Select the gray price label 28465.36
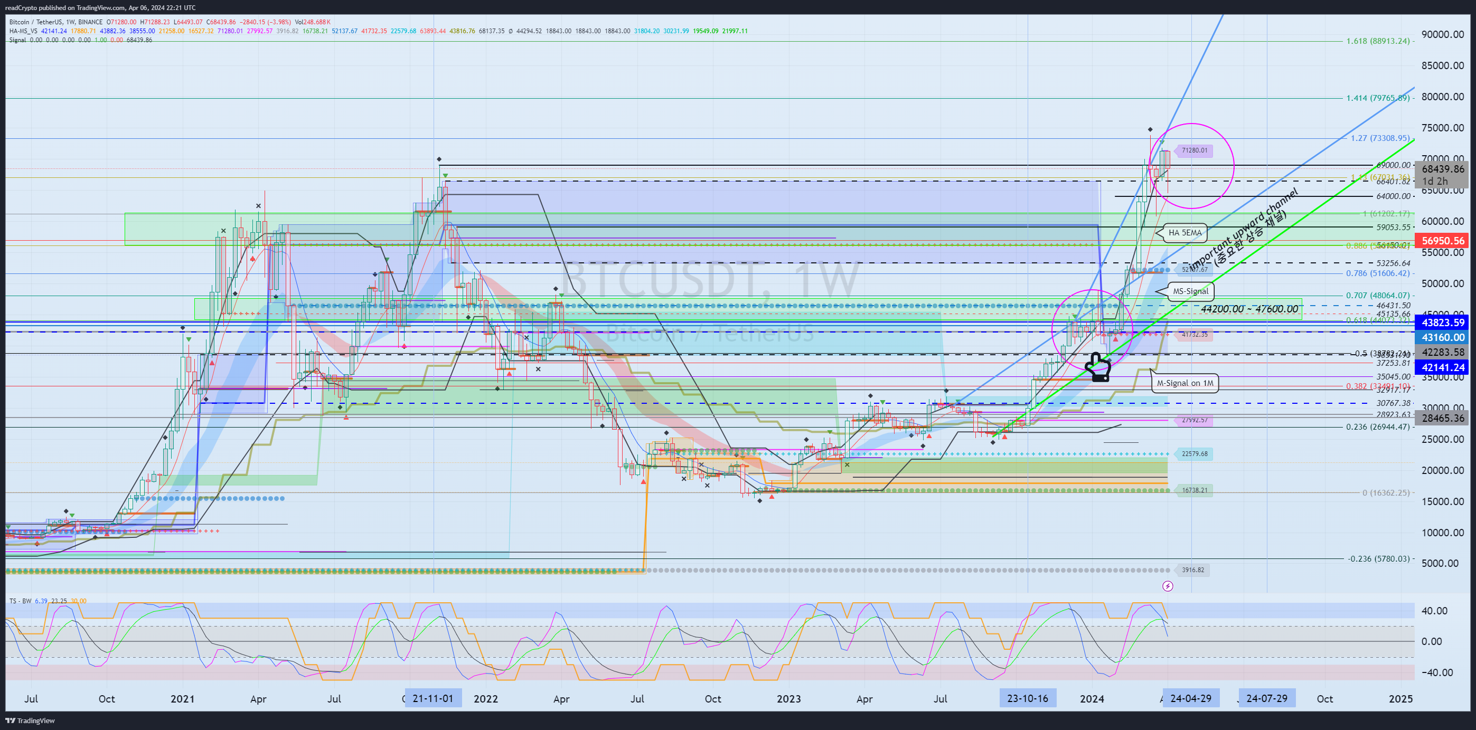 tap(1442, 418)
